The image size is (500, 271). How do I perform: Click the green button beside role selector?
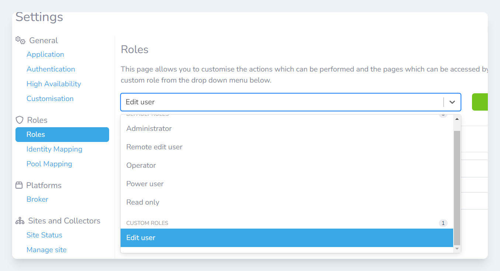tap(480, 102)
